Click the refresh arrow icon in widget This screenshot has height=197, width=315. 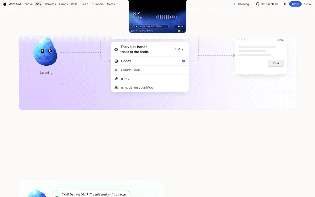coord(175,26)
